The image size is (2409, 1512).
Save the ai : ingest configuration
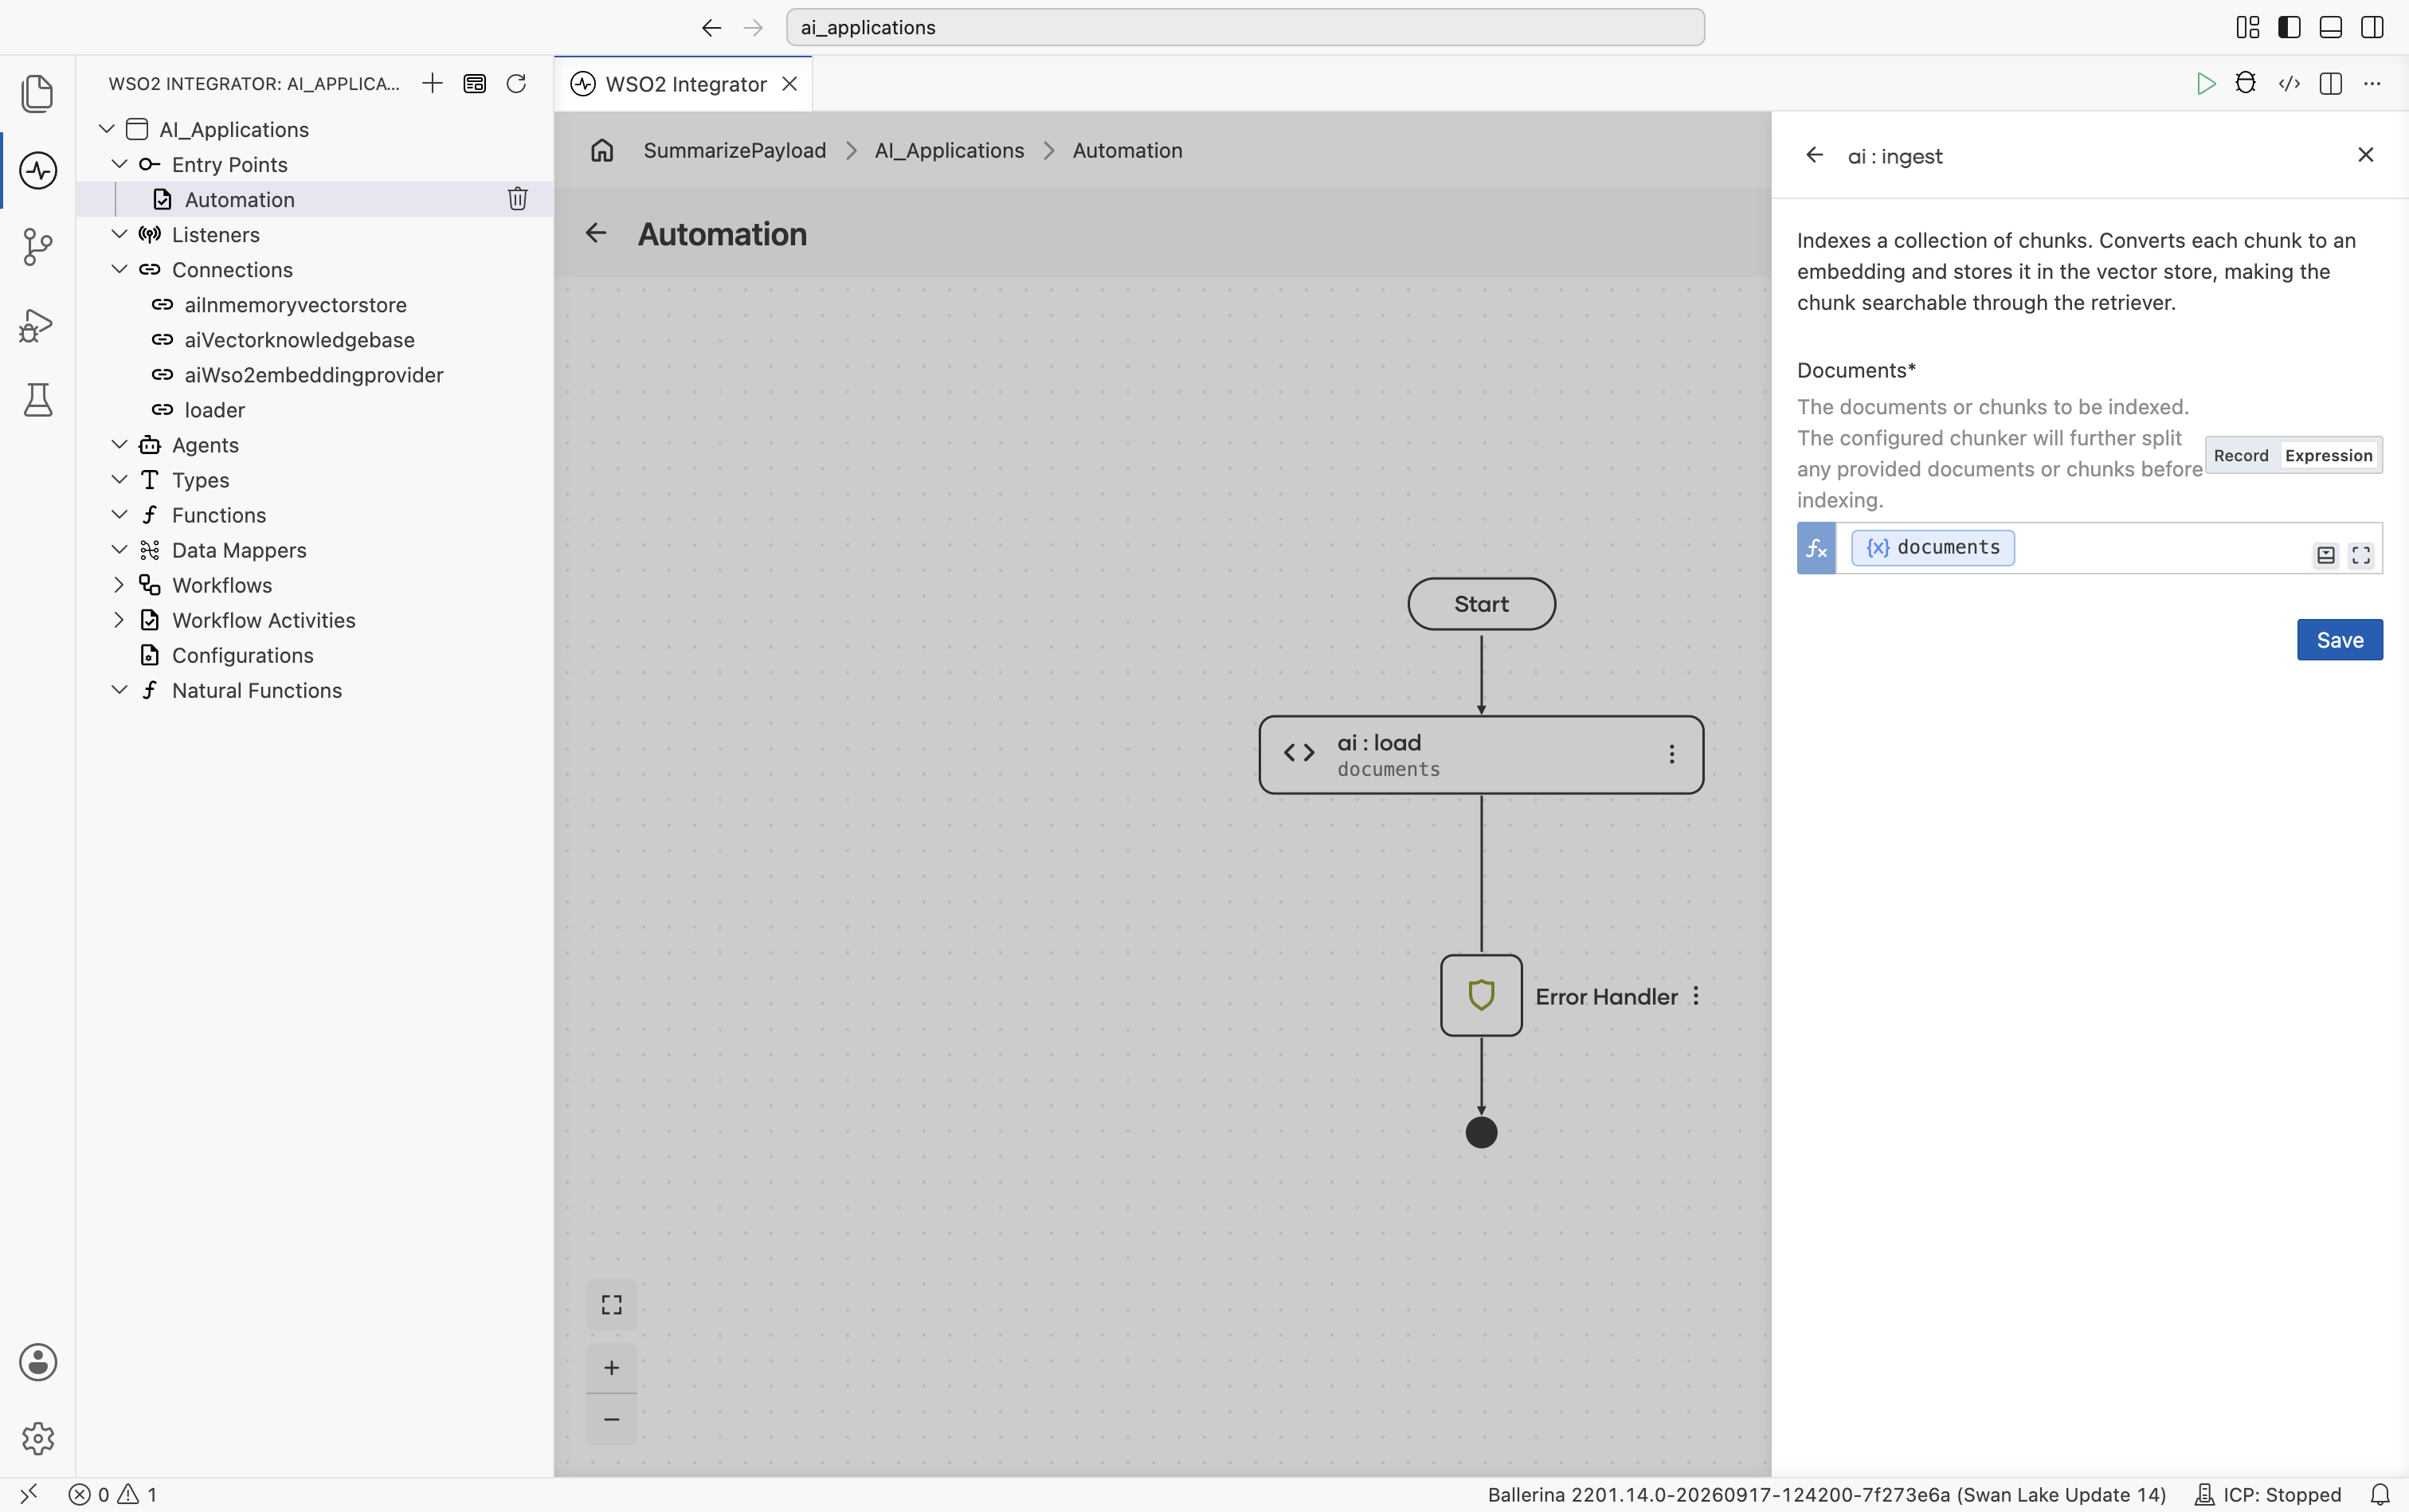pyautogui.click(x=2339, y=640)
